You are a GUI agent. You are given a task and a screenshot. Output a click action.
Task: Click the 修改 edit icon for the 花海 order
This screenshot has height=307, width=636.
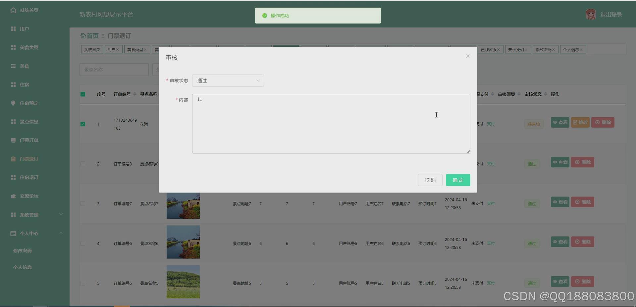[580, 122]
